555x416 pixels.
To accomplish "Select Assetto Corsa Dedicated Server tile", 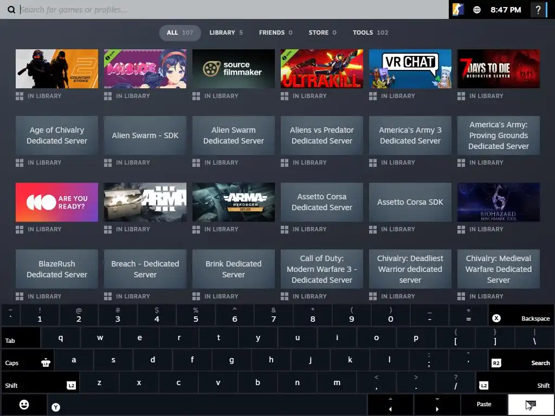I will 322,202.
